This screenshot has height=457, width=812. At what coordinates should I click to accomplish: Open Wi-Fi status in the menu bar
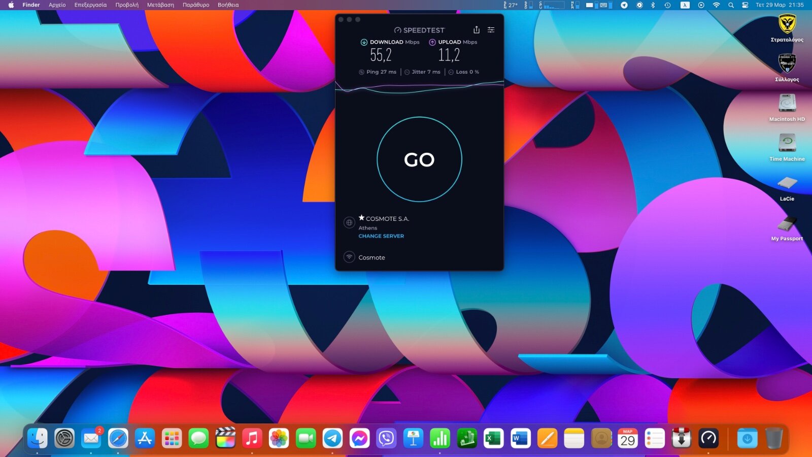716,5
